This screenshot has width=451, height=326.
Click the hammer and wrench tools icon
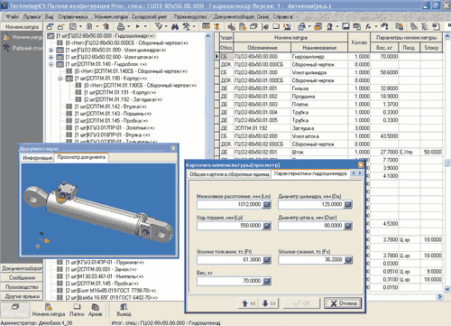click(187, 26)
